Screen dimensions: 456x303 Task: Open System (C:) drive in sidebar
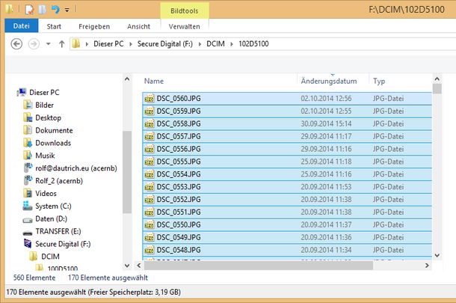coord(52,206)
